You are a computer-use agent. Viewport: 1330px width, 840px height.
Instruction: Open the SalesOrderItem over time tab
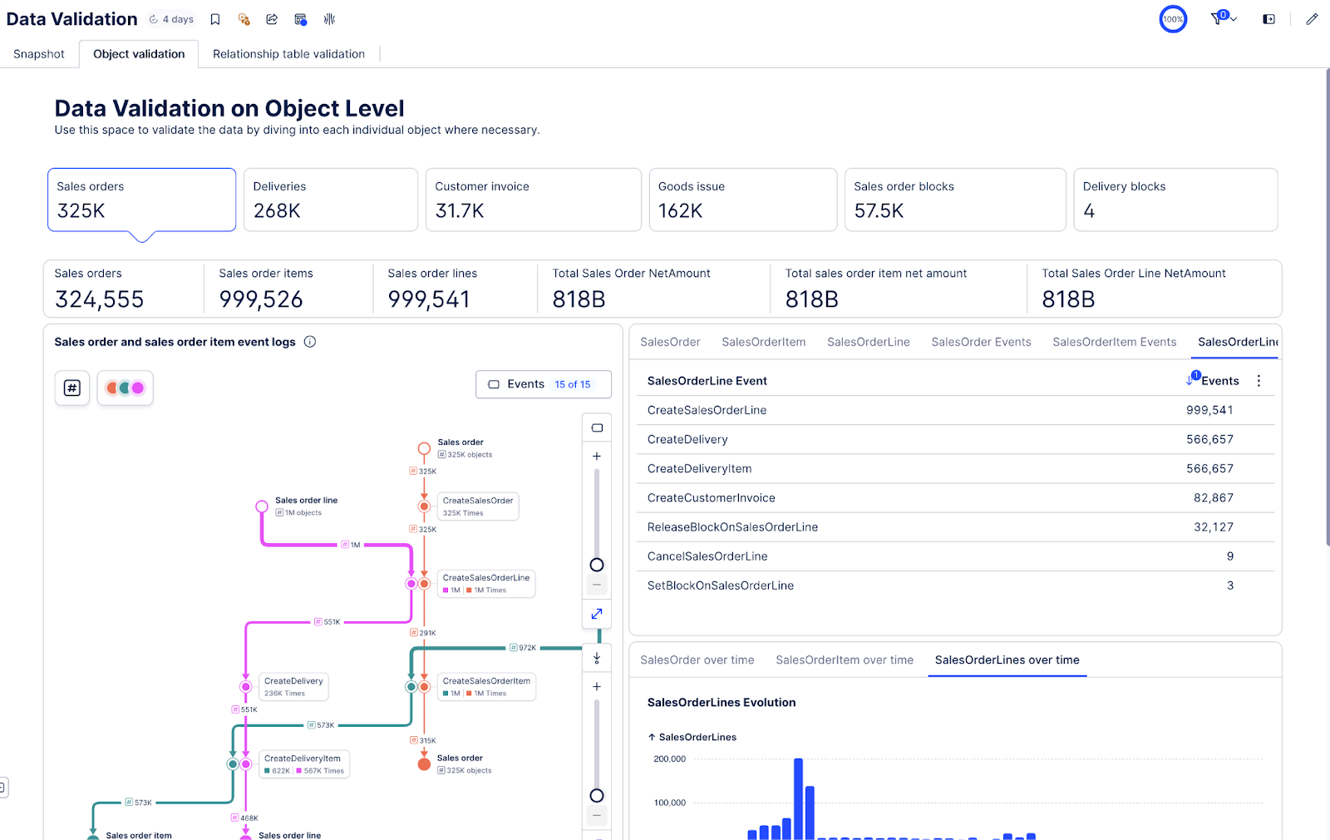[844, 660]
